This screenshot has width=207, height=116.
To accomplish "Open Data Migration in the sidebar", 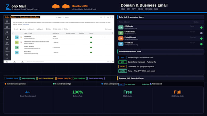I will [x=7, y=49].
